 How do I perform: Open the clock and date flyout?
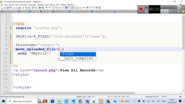(172, 101)
